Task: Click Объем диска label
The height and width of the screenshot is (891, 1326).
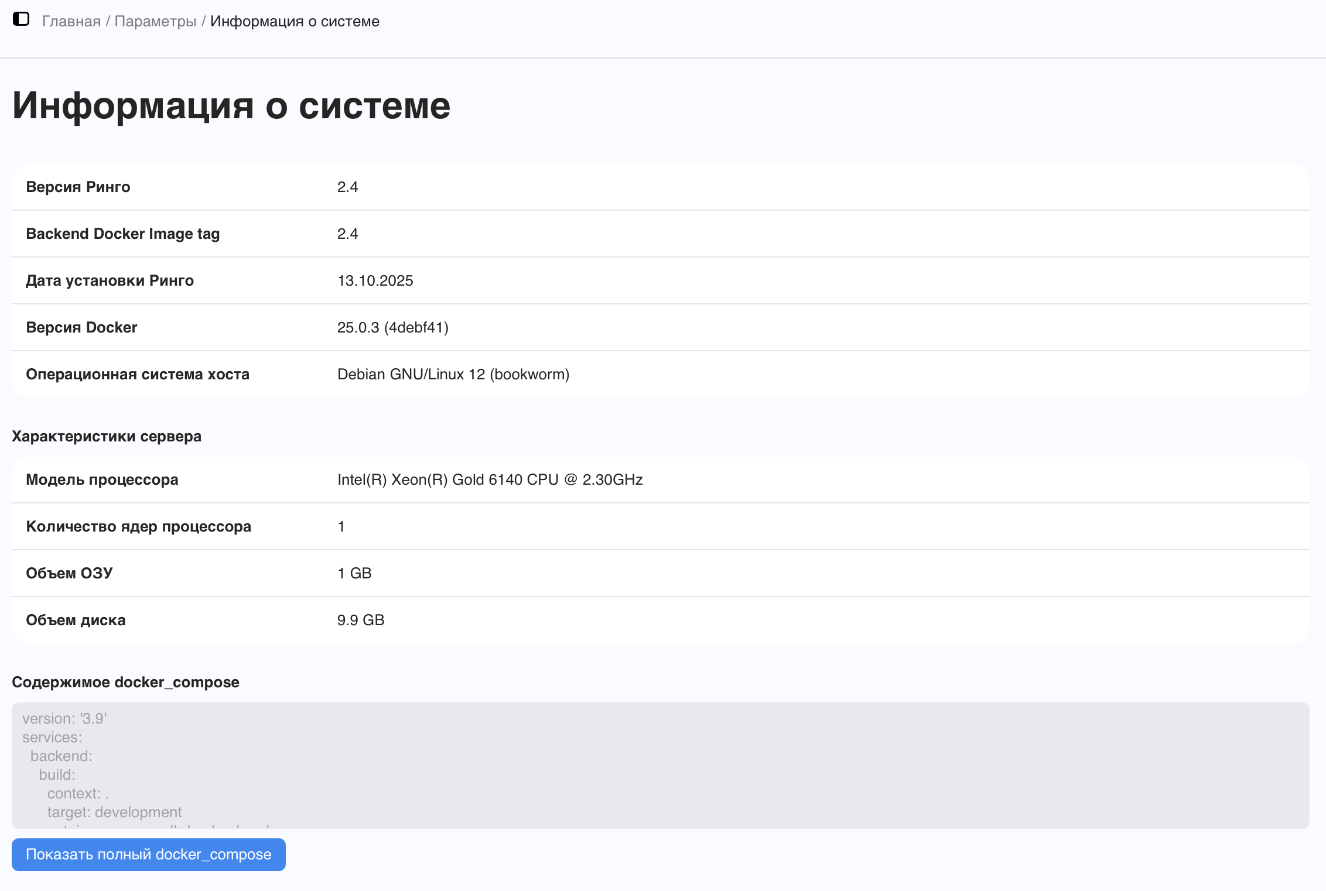Action: pos(76,620)
